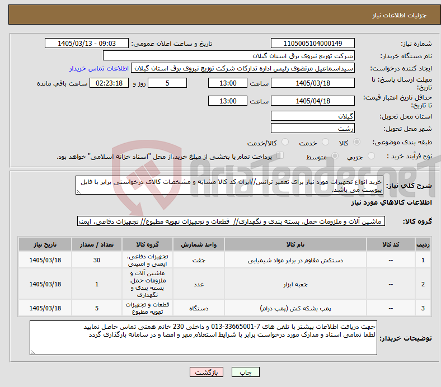Click resize handle of شرح کلی نیاز box

78,192
